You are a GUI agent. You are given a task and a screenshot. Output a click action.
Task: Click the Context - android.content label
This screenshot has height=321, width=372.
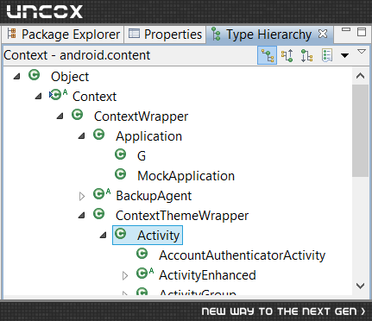(77, 55)
